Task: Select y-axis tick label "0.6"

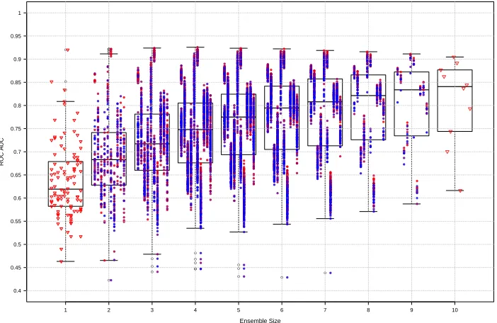Action: pyautogui.click(x=17, y=198)
